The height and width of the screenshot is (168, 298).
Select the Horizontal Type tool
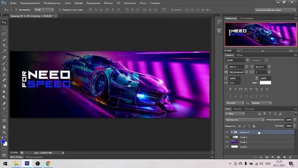click(4, 109)
